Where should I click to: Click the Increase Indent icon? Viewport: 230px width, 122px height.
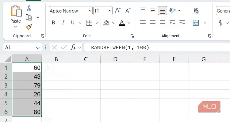pyautogui.click(x=182, y=23)
